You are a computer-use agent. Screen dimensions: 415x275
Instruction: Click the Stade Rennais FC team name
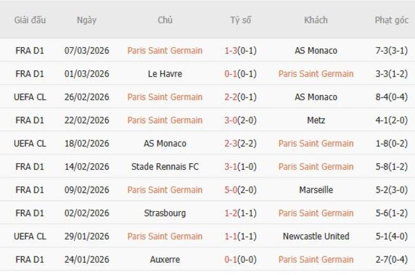165,167
